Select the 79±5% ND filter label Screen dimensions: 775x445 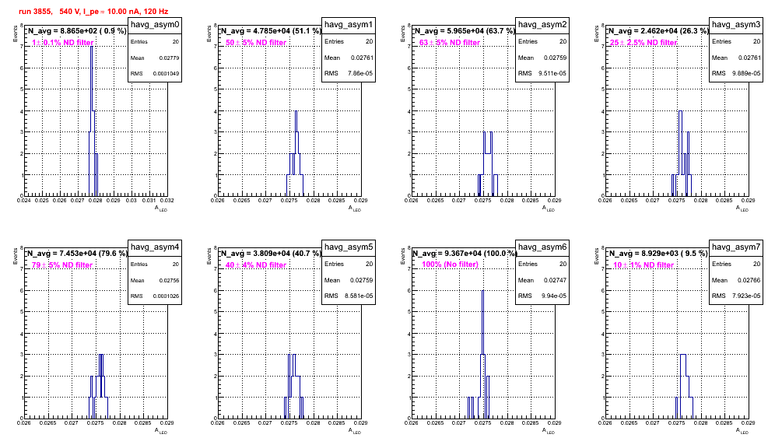click(x=62, y=265)
